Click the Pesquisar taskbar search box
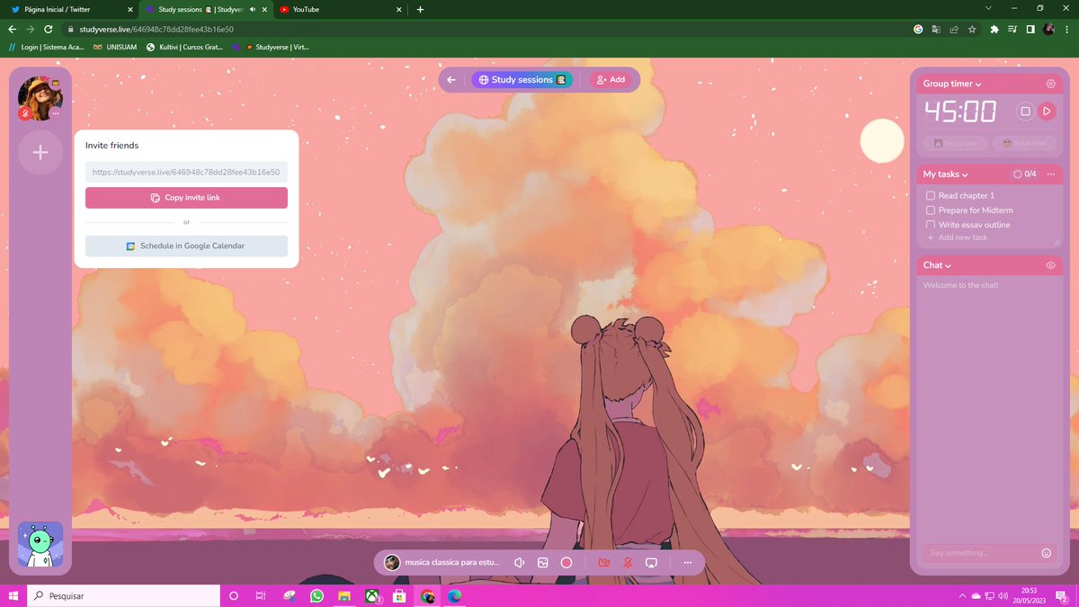1079x607 pixels. coord(124,595)
